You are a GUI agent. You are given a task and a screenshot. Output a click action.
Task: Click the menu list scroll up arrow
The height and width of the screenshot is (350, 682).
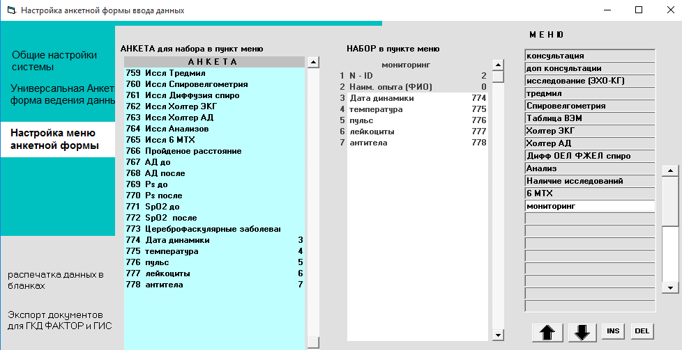(670, 170)
